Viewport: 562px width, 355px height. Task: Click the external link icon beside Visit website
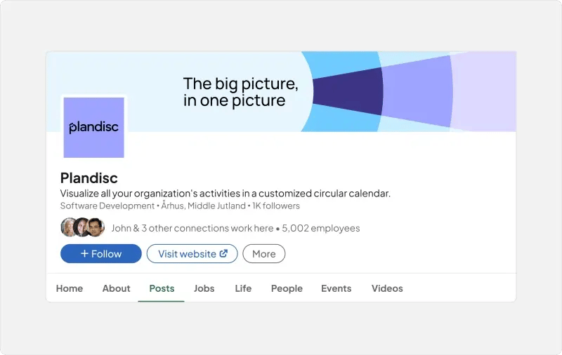[x=224, y=254]
